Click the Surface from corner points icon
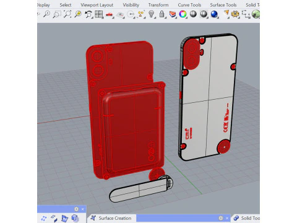297x223 pixels. (x=54, y=218)
